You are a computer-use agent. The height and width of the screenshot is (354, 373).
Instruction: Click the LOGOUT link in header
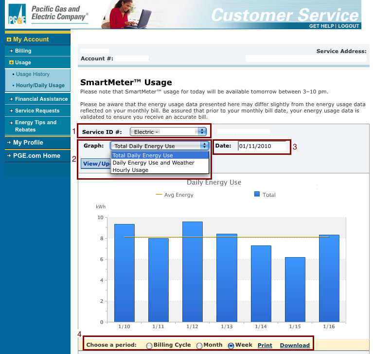(x=348, y=26)
